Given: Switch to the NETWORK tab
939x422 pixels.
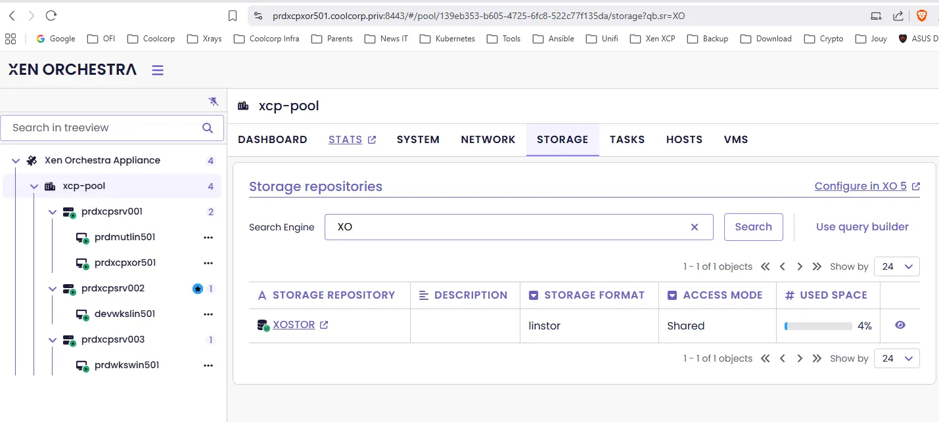Looking at the screenshot, I should point(488,140).
